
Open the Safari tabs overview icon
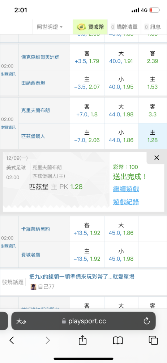coord(153,340)
